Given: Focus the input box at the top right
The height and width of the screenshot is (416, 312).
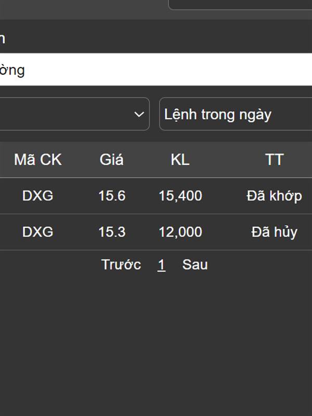Looking at the screenshot, I should tap(240, 4).
